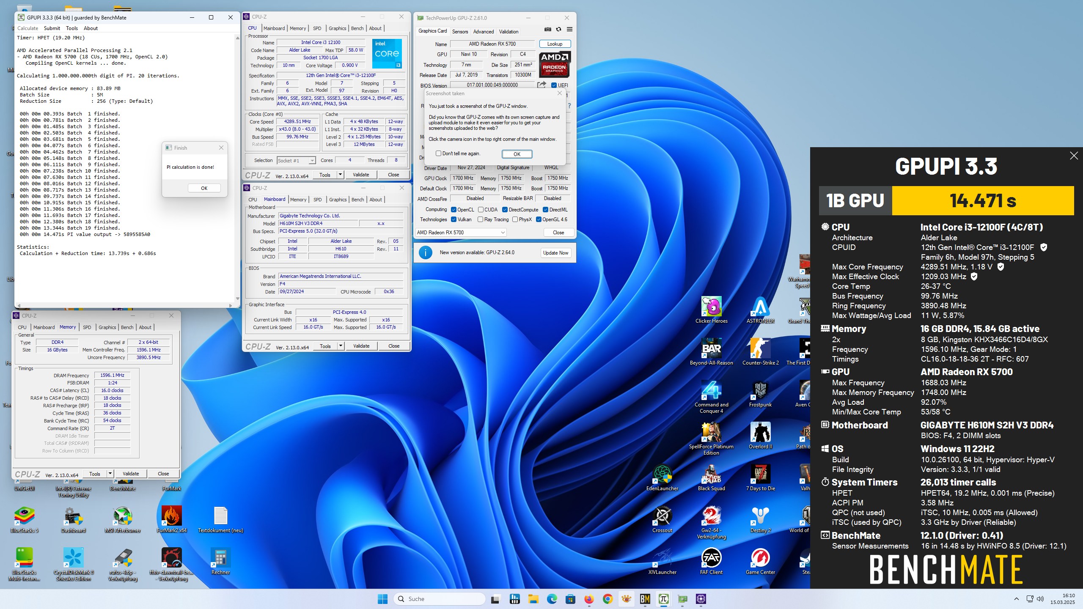Switch to the Advanced tab in GPU-Z
The height and width of the screenshot is (609, 1083).
(483, 32)
